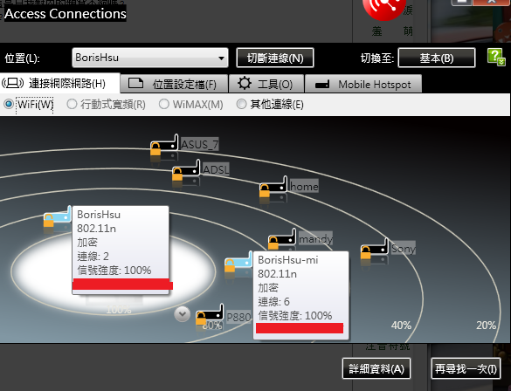Click the ASUS_7 network label
This screenshot has width=511, height=391.
(x=199, y=144)
